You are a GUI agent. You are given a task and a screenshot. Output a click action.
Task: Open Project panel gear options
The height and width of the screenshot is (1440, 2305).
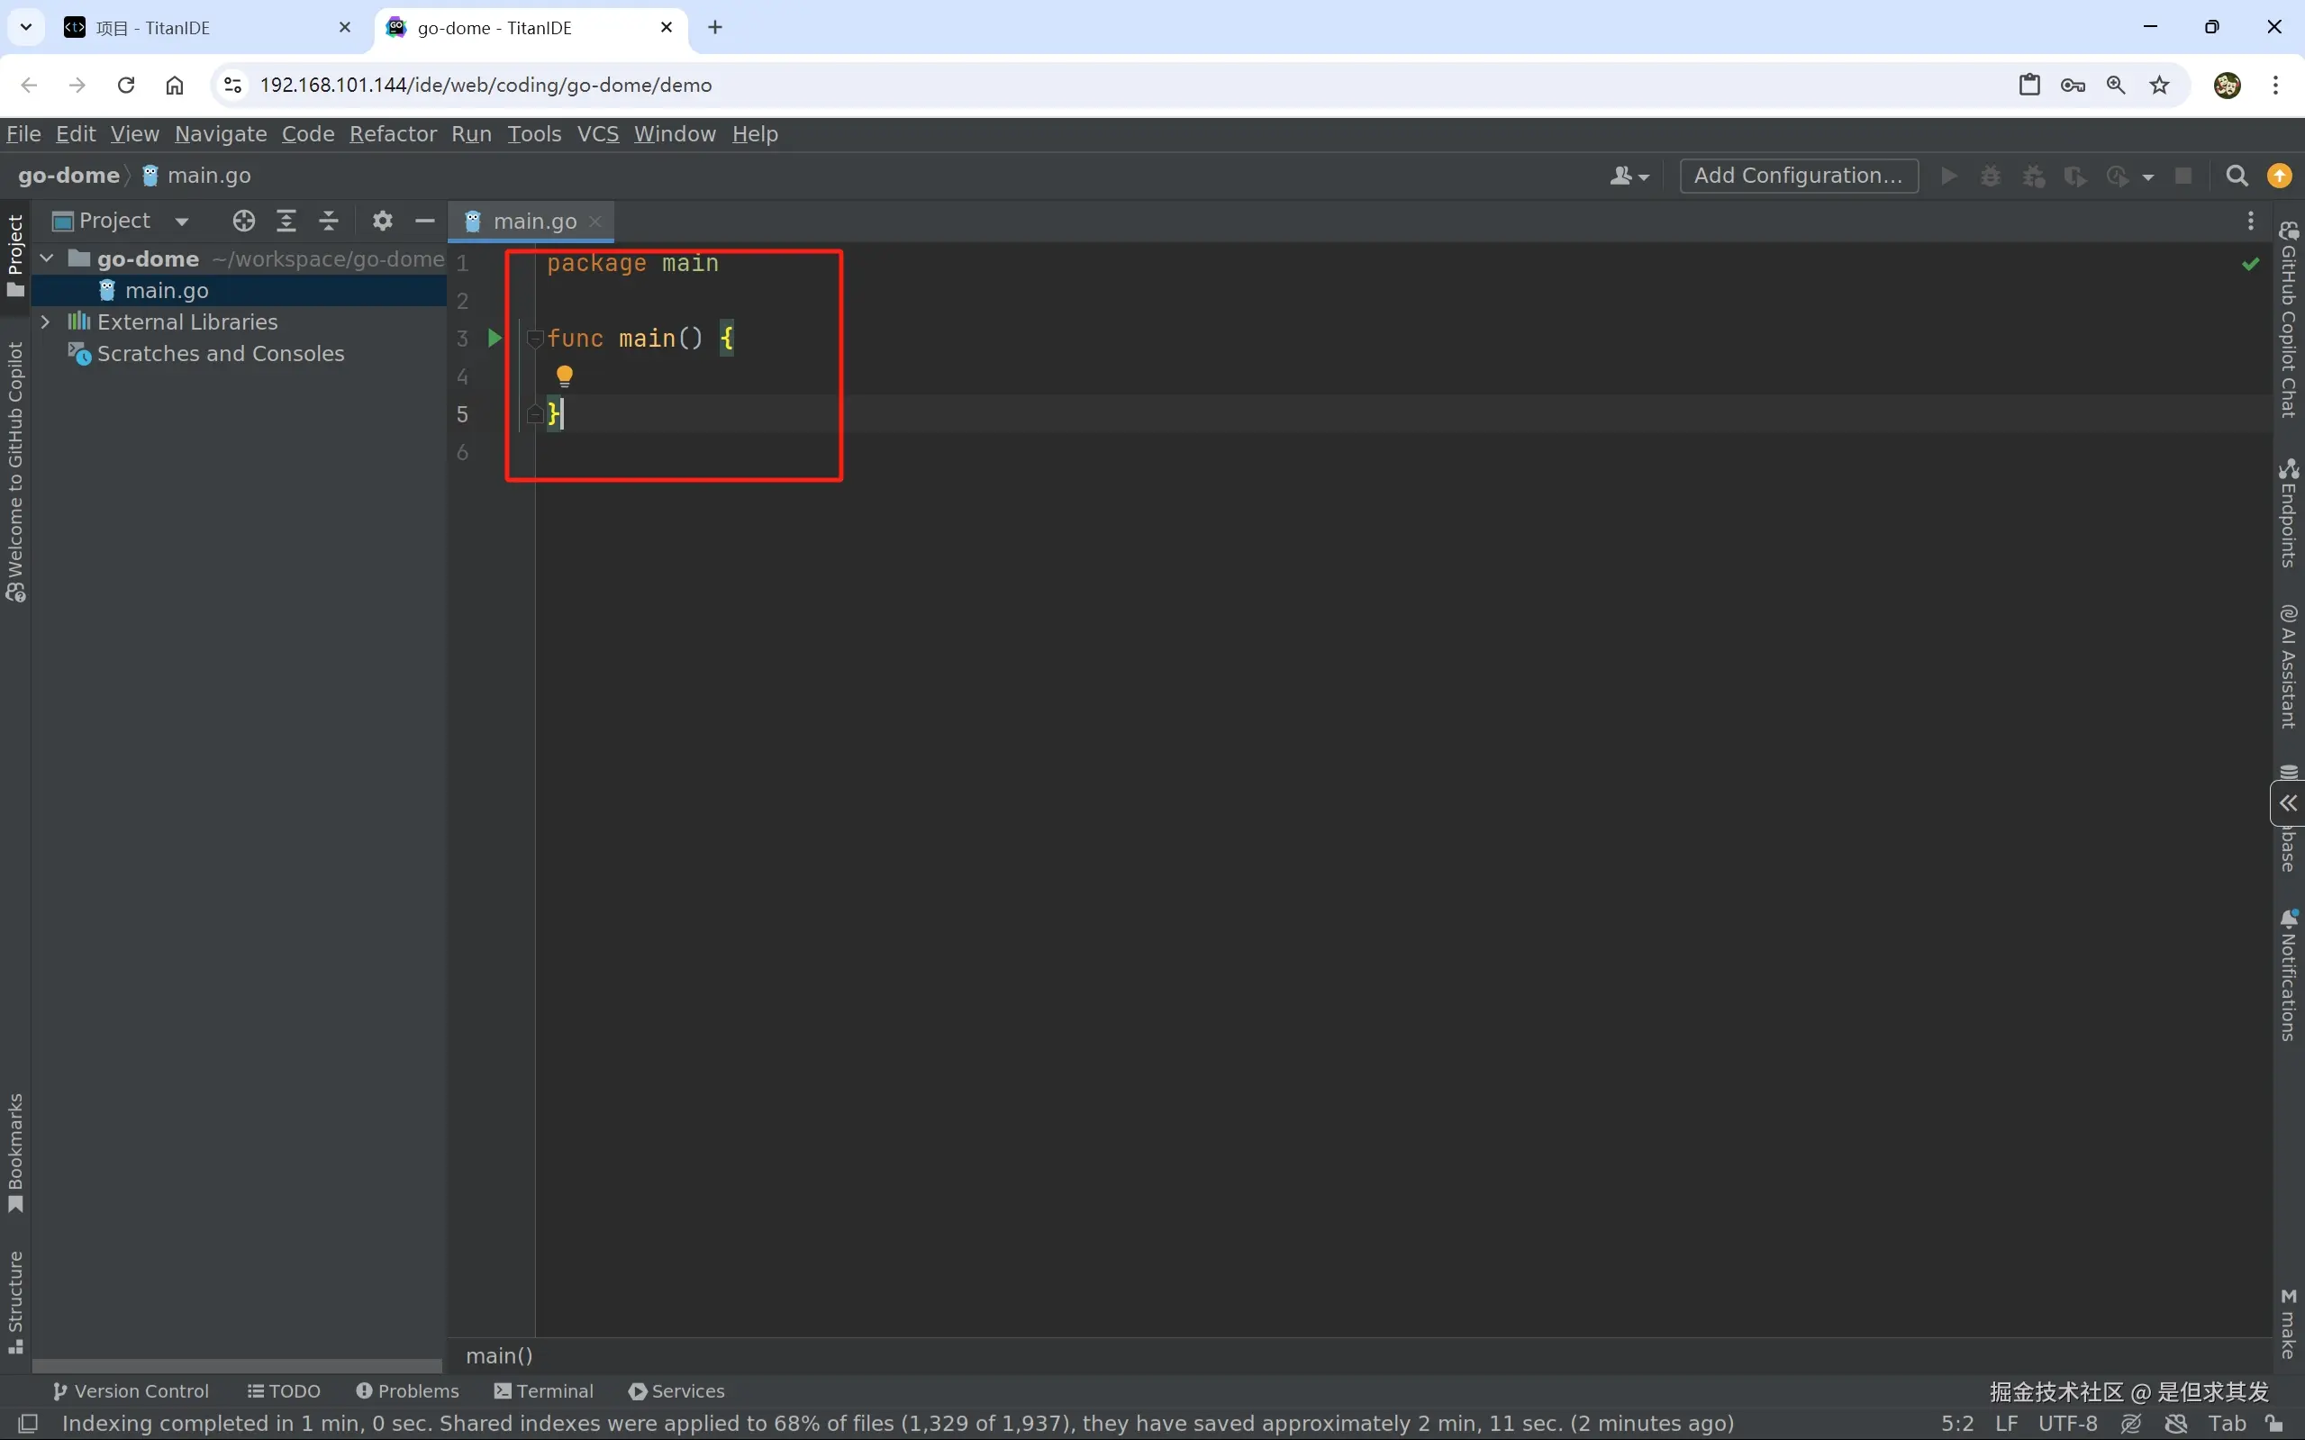382,221
